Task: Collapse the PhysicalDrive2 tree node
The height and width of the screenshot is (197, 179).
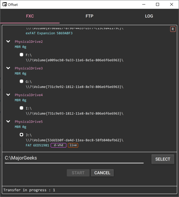Action: point(9,42)
